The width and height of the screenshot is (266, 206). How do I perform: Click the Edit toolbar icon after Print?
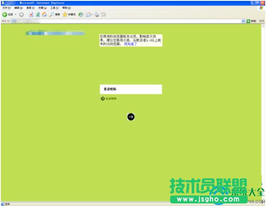(x=103, y=14)
